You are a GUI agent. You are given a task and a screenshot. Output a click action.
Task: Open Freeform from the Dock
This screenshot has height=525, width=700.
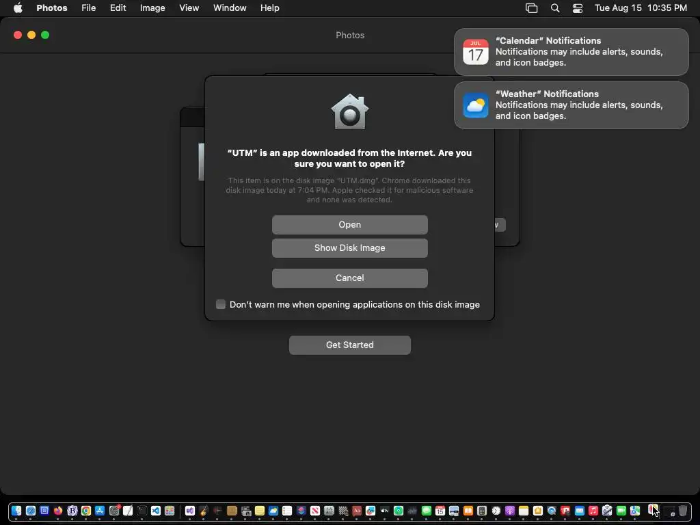pos(370,511)
